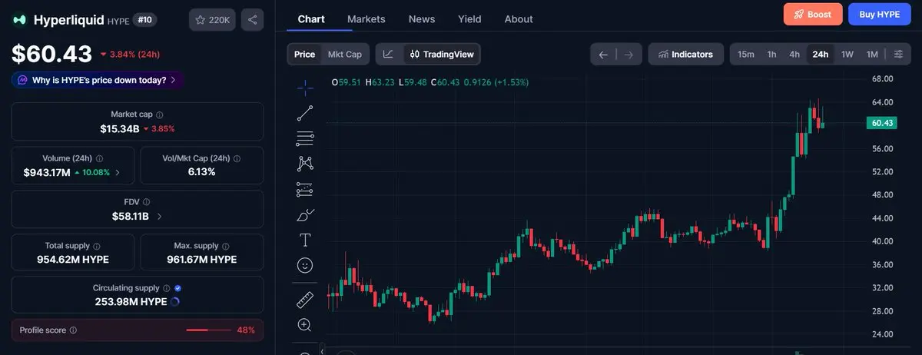
Task: Select the Mkt Cap chart toggle
Action: pyautogui.click(x=344, y=55)
